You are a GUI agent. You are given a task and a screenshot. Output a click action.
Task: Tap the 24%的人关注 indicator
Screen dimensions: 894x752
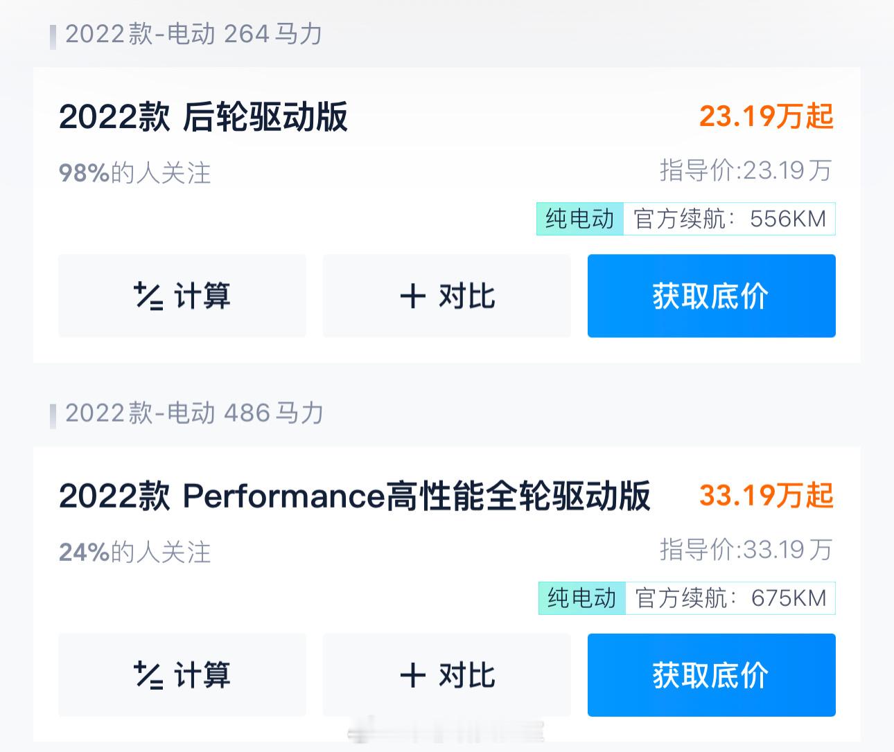[x=135, y=553]
